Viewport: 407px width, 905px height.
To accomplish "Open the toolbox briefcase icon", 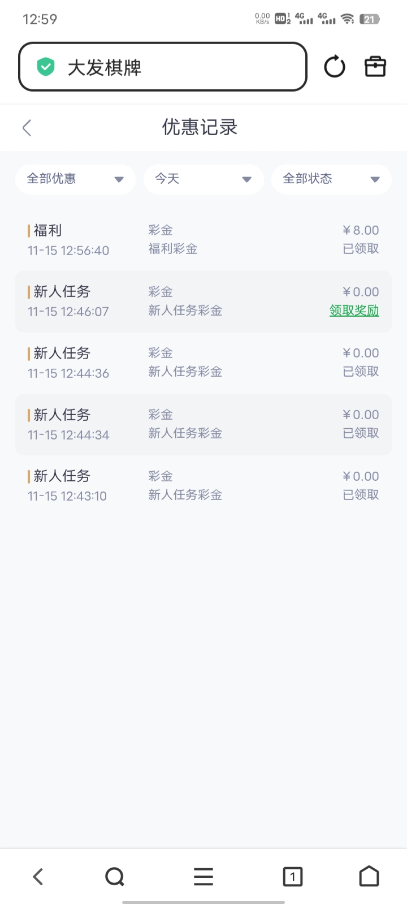I will (x=375, y=67).
